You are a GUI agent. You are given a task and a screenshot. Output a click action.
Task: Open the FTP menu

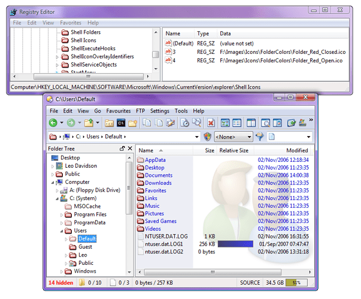(x=141, y=111)
